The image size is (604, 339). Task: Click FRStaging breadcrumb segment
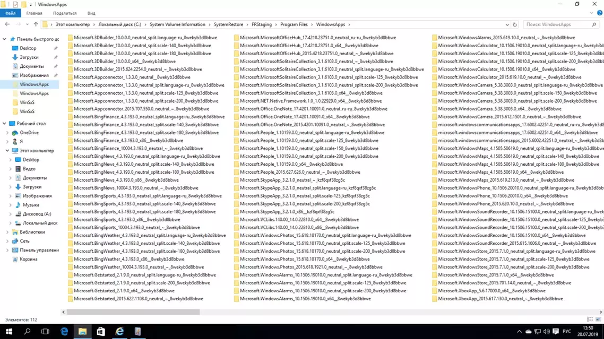(262, 24)
